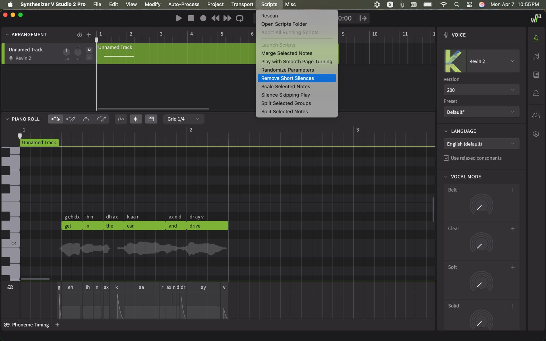Open the Grid 1/4 dropdown

pos(184,119)
